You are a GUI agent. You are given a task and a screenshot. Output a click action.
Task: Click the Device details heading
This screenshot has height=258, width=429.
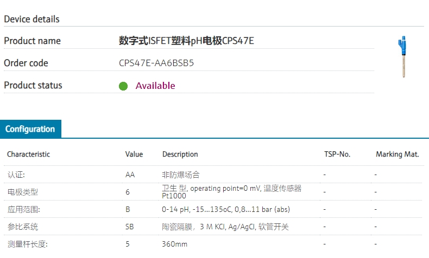tap(31, 19)
